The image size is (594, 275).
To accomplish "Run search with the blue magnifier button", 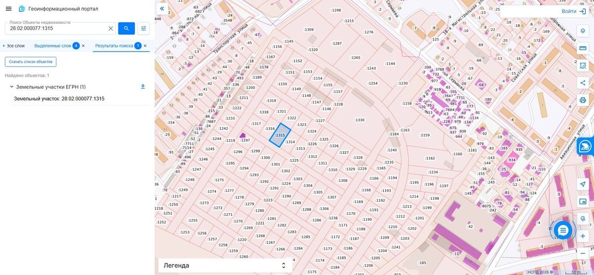I will click(126, 29).
